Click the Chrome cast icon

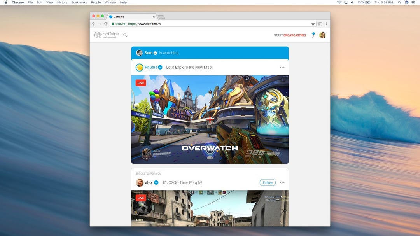pos(320,24)
